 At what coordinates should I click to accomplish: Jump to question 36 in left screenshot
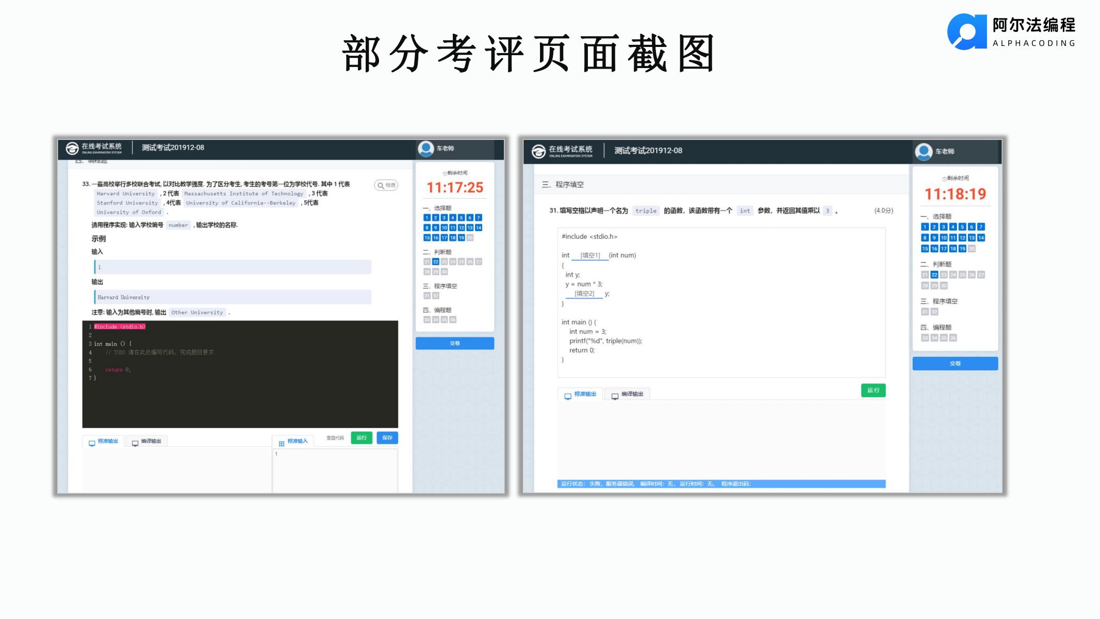coord(453,320)
